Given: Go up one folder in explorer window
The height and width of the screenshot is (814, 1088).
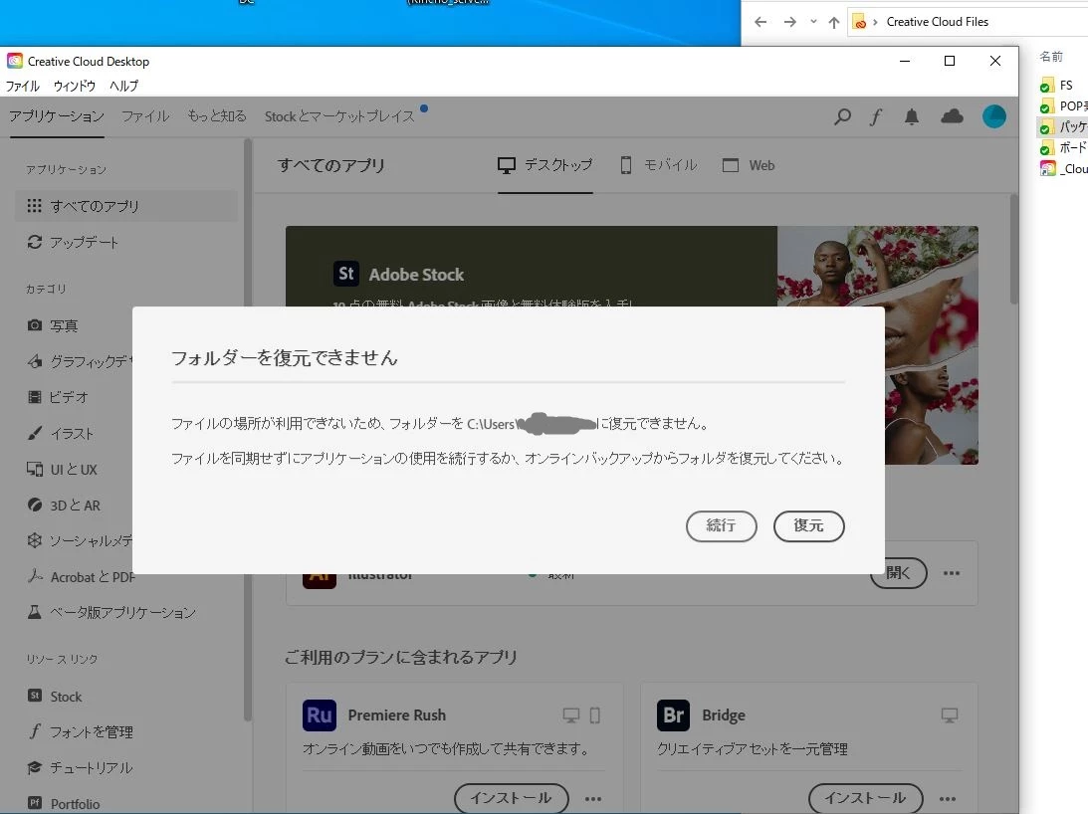Looking at the screenshot, I should 834,22.
